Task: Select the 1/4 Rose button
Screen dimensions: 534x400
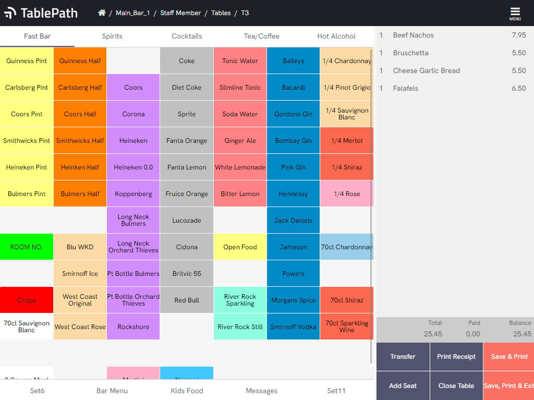Action: (347, 193)
